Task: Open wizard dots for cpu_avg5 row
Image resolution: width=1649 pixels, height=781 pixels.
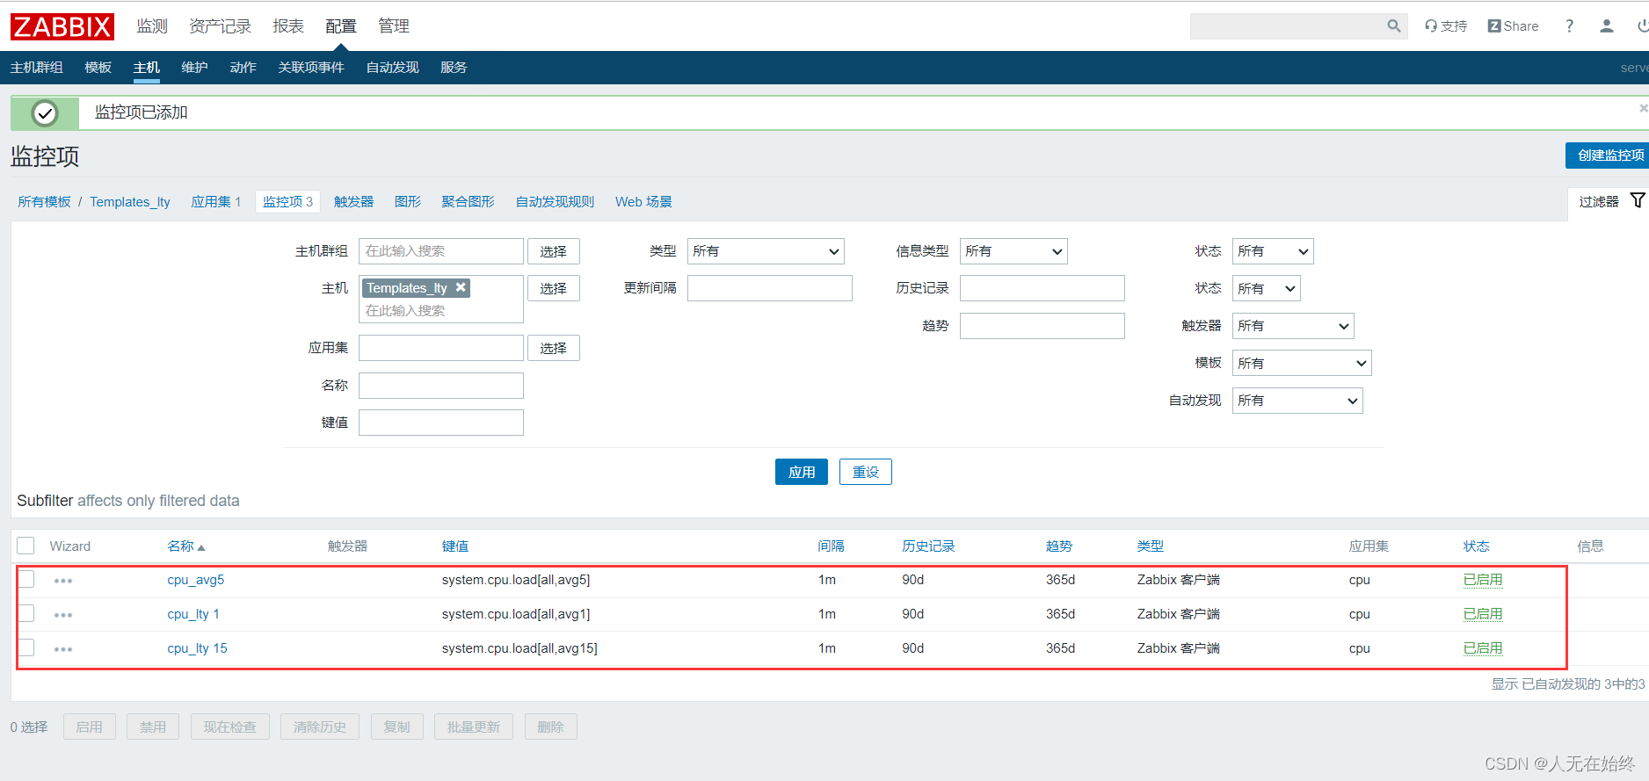Action: 63,581
